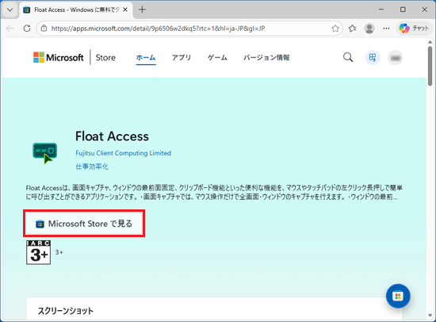Click the スクリーンショット heading

pos(65,311)
